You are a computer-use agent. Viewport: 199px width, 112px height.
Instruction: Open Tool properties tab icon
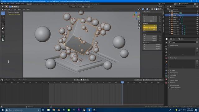[166, 43]
